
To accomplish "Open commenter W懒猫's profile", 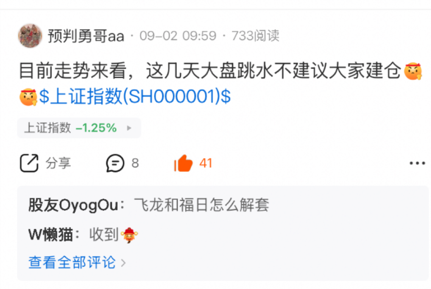I will click(x=51, y=234).
